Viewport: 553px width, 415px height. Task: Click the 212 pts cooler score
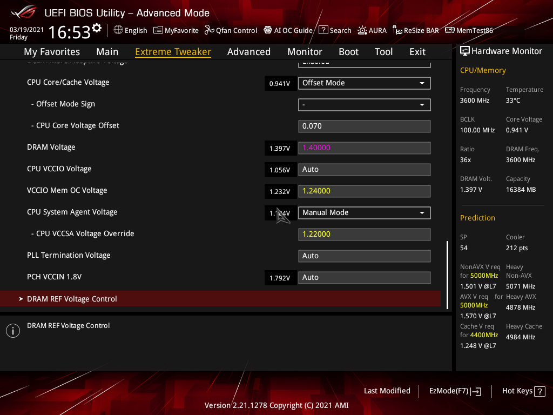(517, 247)
